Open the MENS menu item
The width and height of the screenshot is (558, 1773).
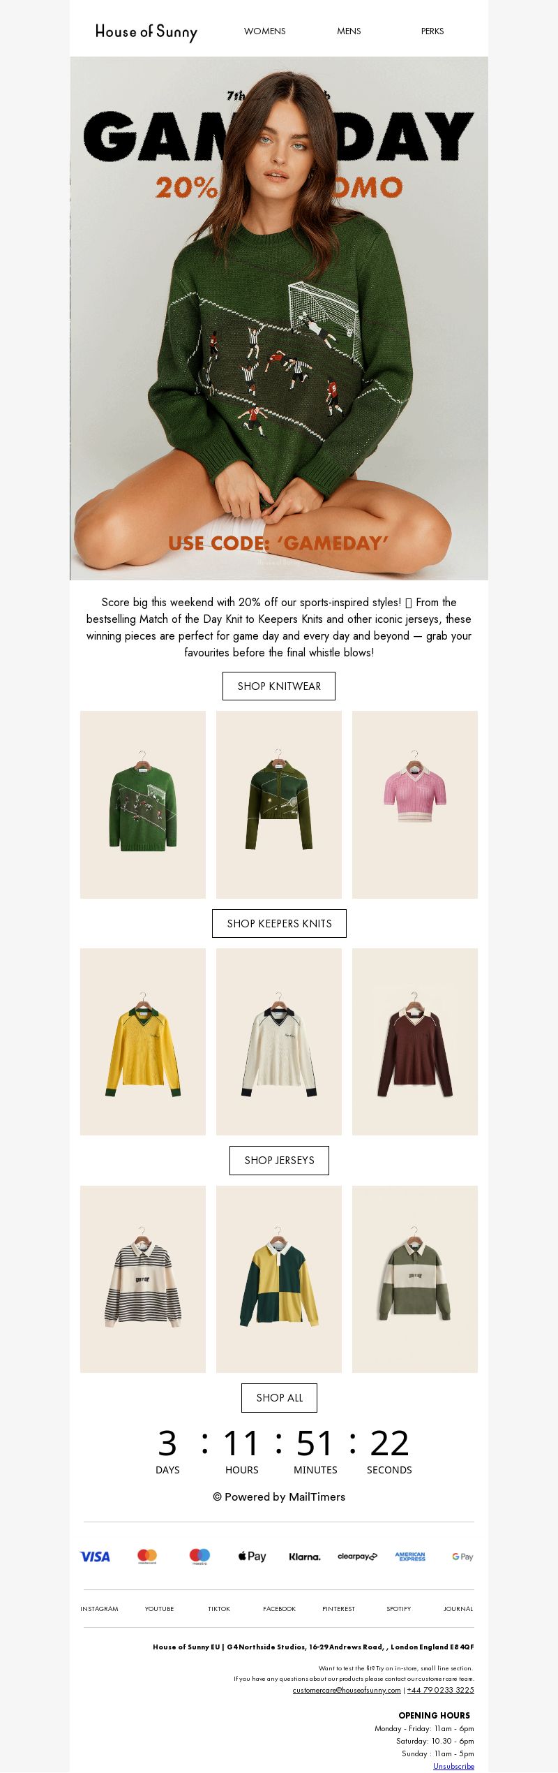[x=349, y=31]
